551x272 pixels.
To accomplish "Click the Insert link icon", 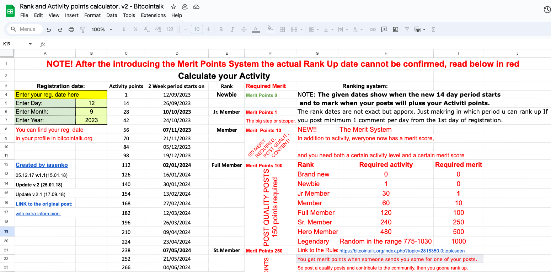I will pyautogui.click(x=373, y=29).
